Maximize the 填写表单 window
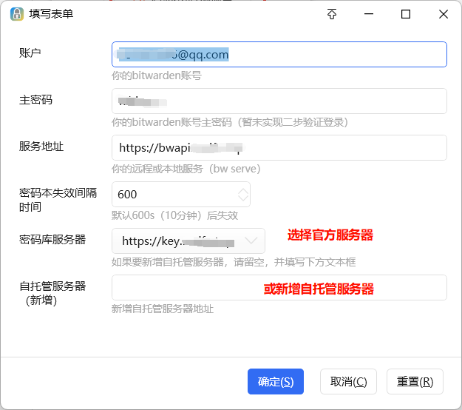This screenshot has width=462, height=410. click(x=406, y=14)
